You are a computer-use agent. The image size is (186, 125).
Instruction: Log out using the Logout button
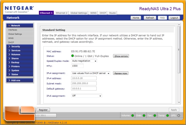[x=174, y=18]
